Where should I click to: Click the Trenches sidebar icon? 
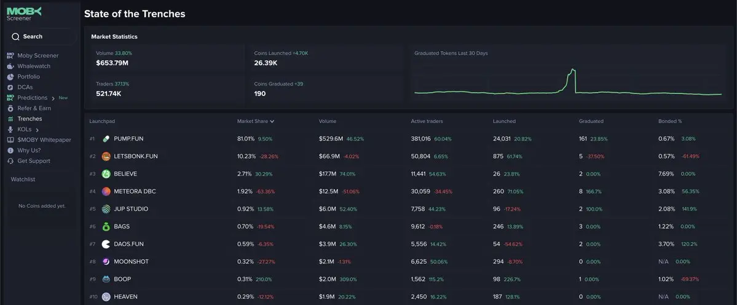10,119
